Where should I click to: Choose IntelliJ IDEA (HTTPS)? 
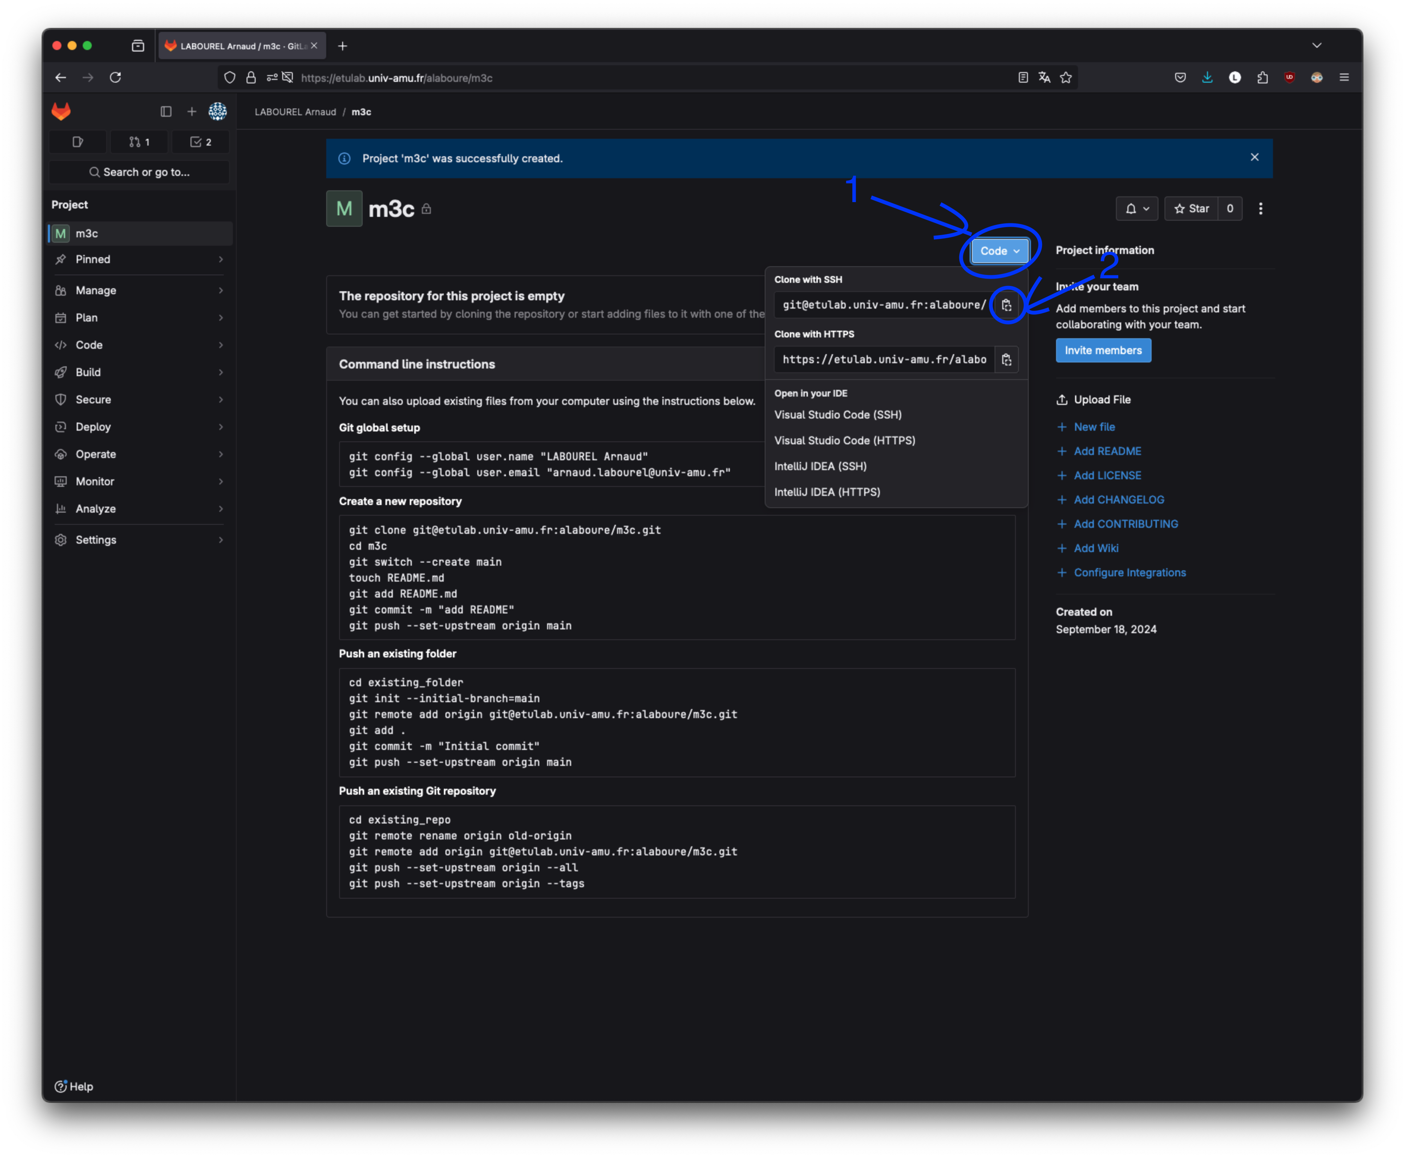click(x=827, y=492)
